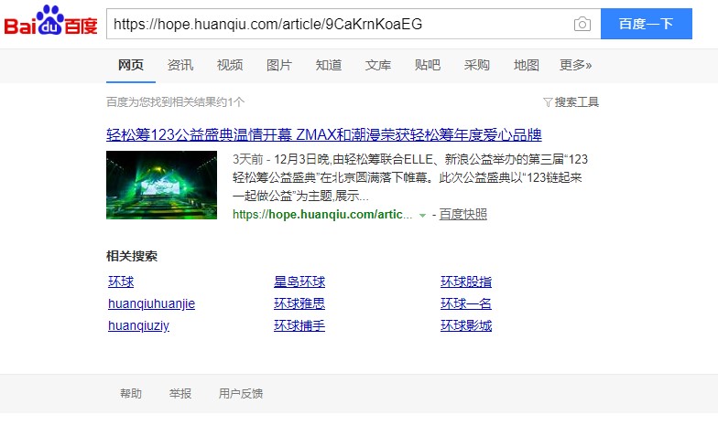This screenshot has height=425, width=718.
Task: Click related search huanqiuhuanjie
Action: [x=152, y=303]
